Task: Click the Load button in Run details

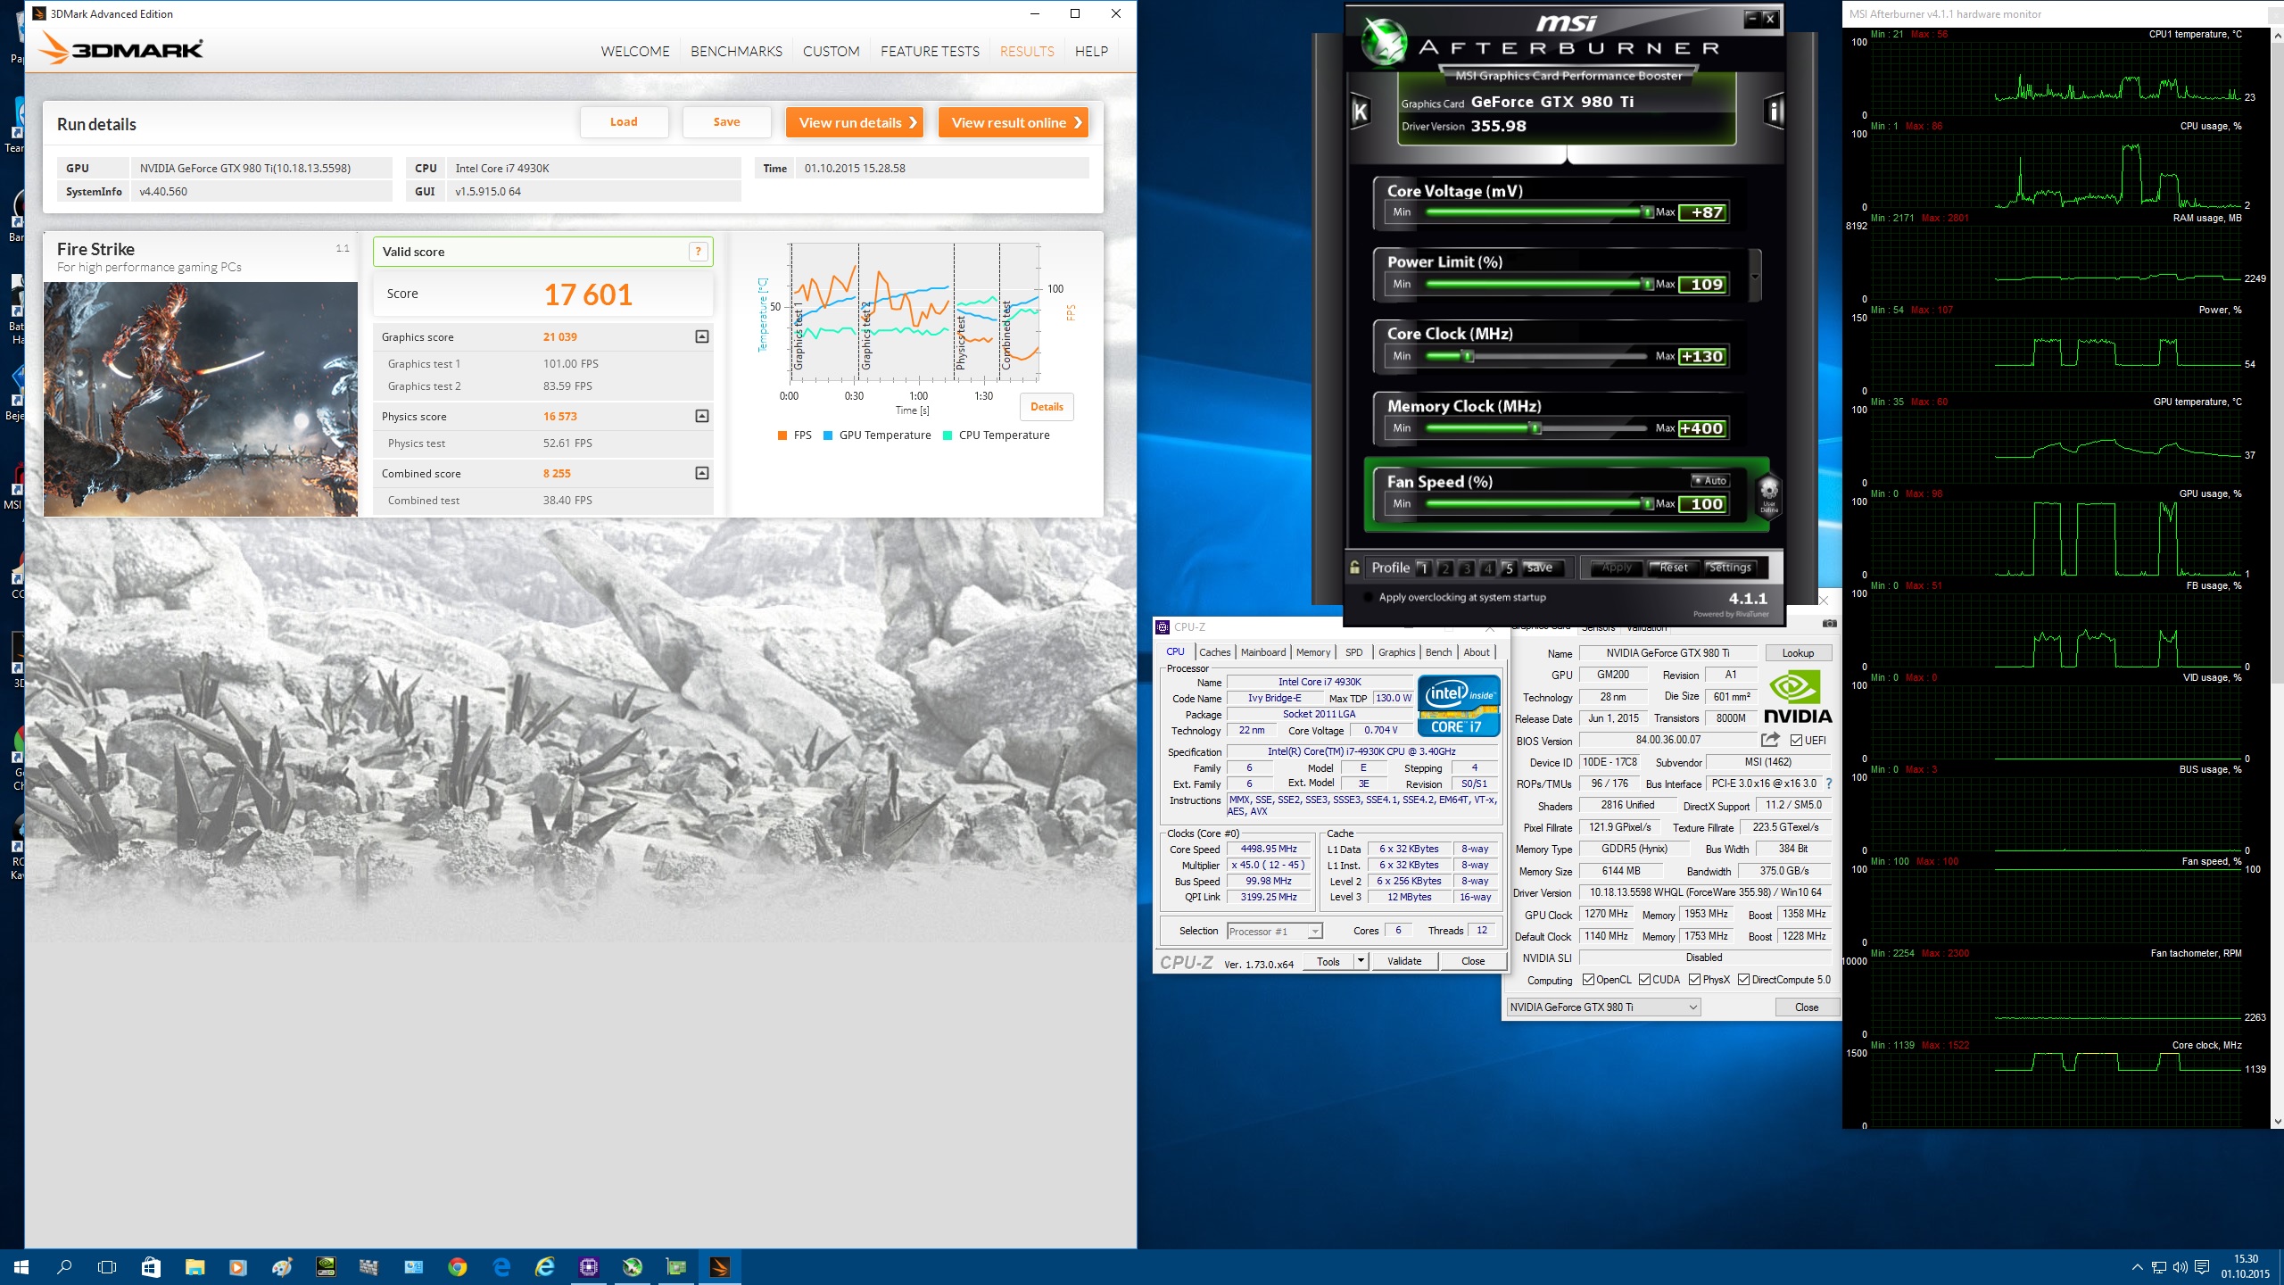Action: pos(624,122)
